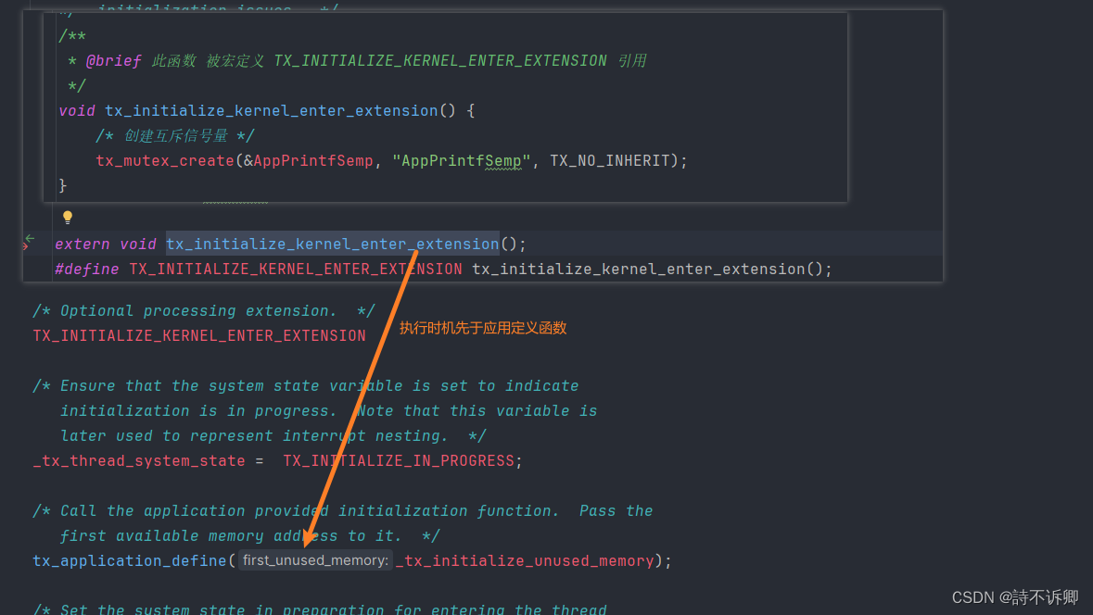The height and width of the screenshot is (615, 1093).
Task: Click the underlined AppPrintfSemp string literal
Action: point(460,160)
